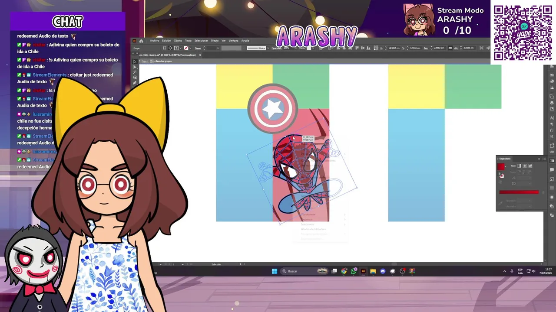Click the Captain America shield artwork
Viewport: 556px width, 312px height.
click(272, 108)
